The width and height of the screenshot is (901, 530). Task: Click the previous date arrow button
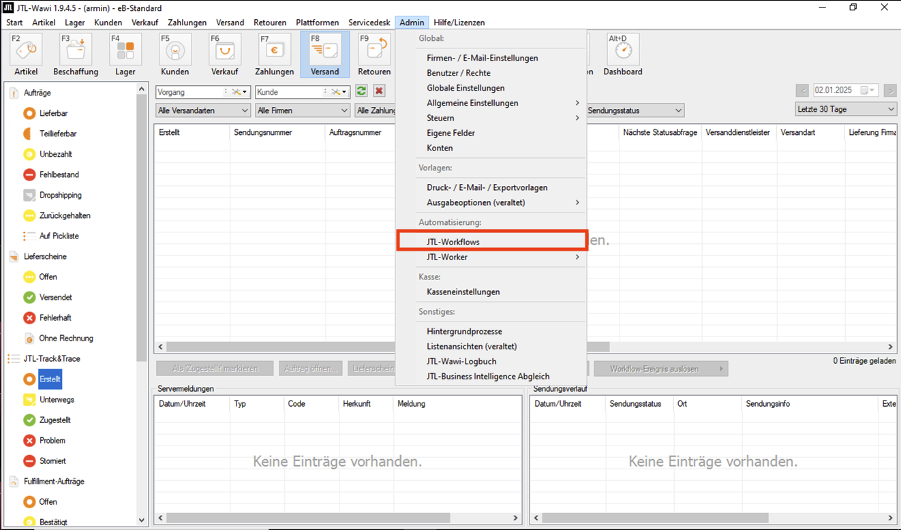802,91
